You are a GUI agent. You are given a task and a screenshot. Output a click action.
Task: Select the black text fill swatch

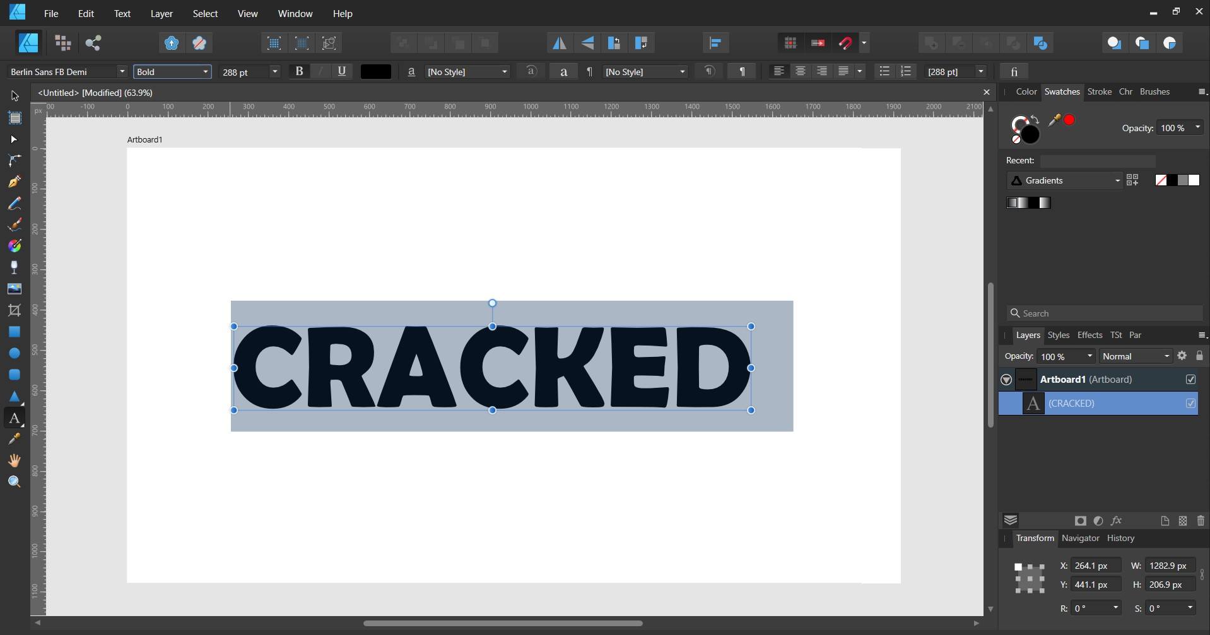pos(375,71)
